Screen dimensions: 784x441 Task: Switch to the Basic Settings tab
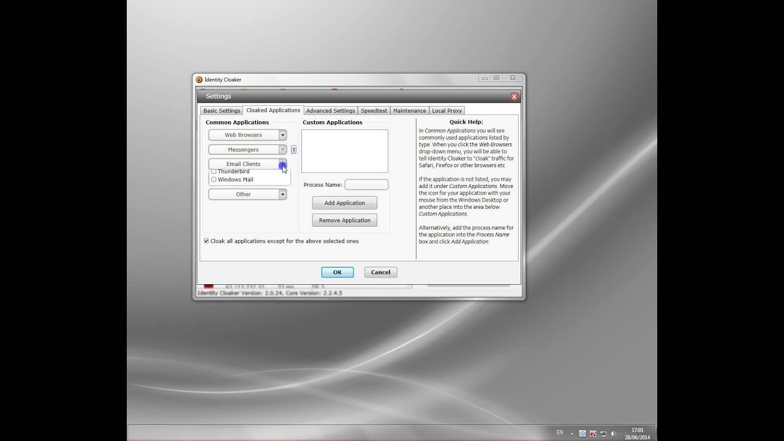click(x=222, y=111)
